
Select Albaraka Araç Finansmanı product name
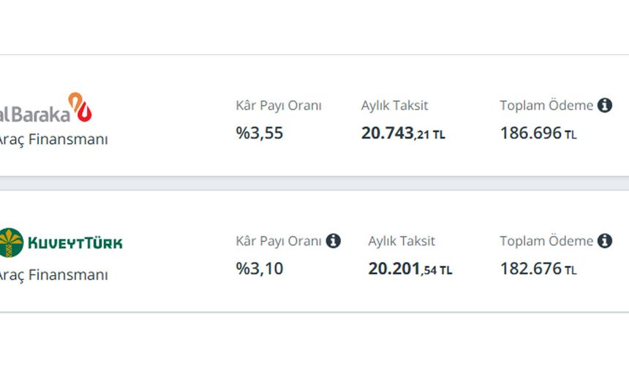[x=53, y=139]
